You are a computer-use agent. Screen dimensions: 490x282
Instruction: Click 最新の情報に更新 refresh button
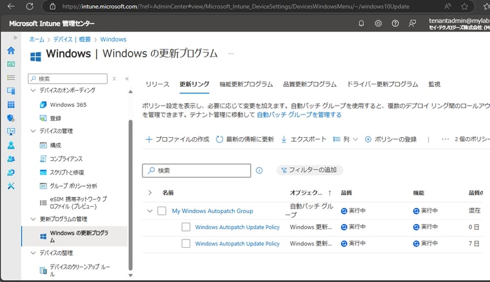(x=245, y=139)
